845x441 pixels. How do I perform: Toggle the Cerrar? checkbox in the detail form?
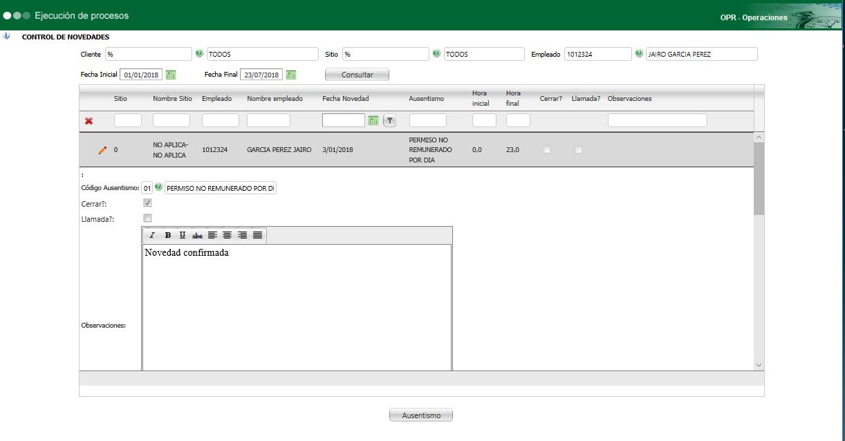[x=147, y=203]
